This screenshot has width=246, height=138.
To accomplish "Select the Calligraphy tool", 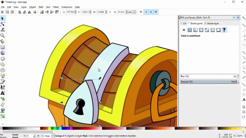I will pos(3,87).
